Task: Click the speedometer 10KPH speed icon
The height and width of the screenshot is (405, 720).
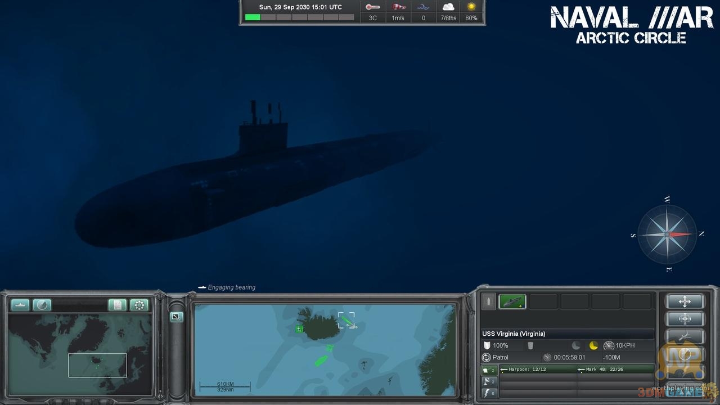Action: click(x=609, y=345)
